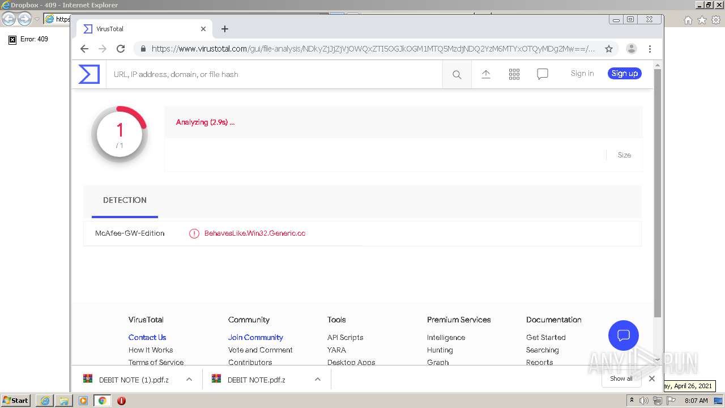
Task: Click the URL, IP address, domain search field
Action: click(x=275, y=74)
